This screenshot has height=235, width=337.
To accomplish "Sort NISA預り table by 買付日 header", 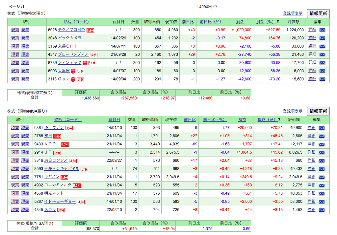I will (x=114, y=120).
